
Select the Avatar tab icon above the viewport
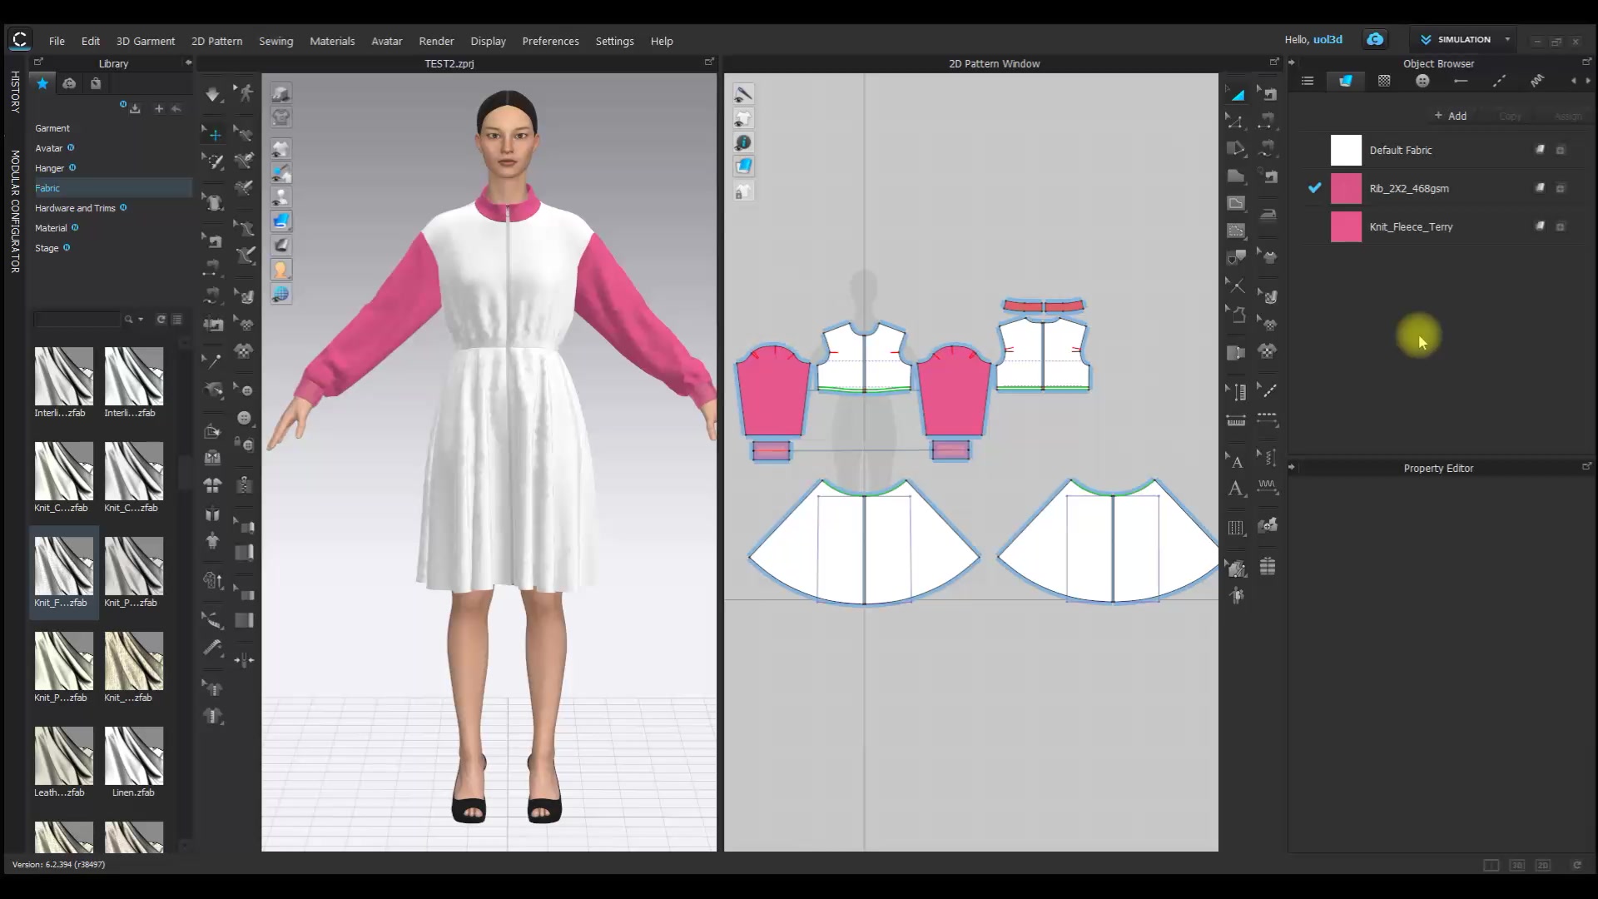pos(280,269)
